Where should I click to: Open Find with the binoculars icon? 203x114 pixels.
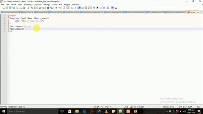tap(48, 8)
